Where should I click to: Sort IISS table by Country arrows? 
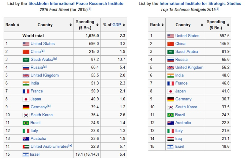(202, 25)
